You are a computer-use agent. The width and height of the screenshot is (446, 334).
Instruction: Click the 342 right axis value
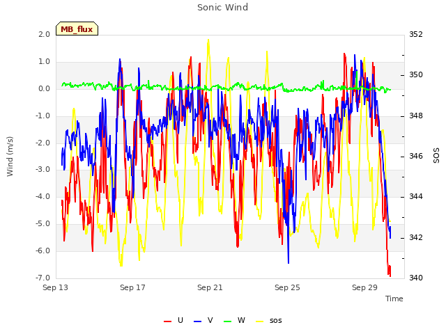pos(416,237)
